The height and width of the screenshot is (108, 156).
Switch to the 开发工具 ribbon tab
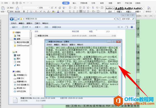tap(128, 3)
